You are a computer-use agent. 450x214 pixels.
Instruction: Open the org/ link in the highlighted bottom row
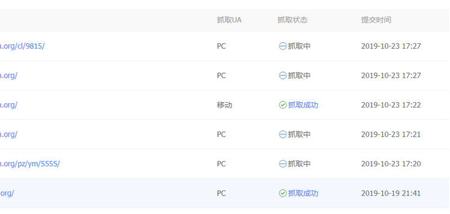coord(7,193)
